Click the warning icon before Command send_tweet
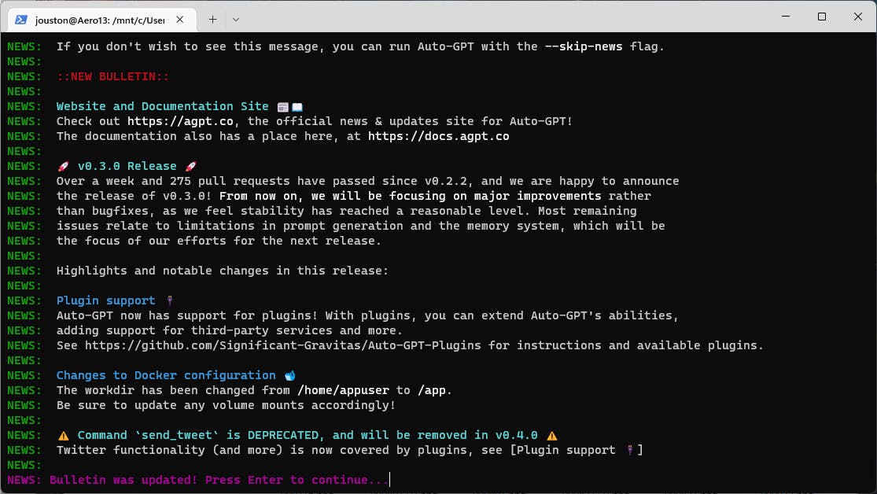 64,436
